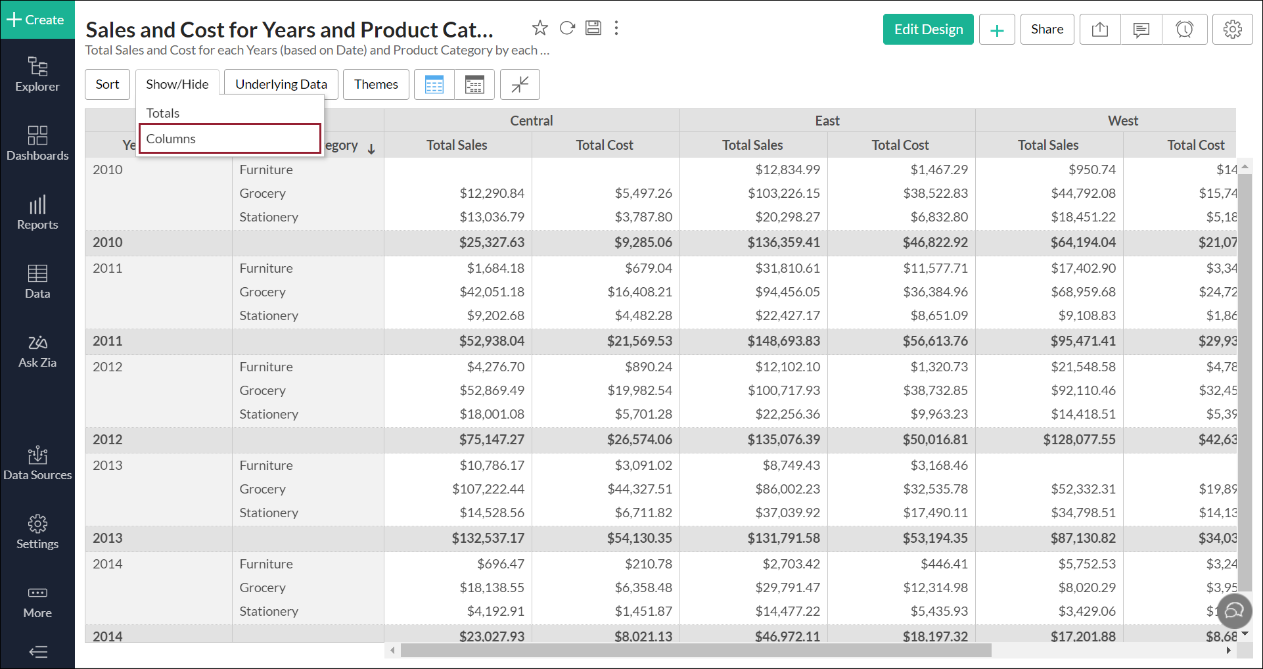Open the Show/Hide dropdown
This screenshot has width=1263, height=669.
pos(177,84)
